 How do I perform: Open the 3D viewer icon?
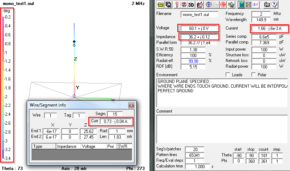point(191,5)
